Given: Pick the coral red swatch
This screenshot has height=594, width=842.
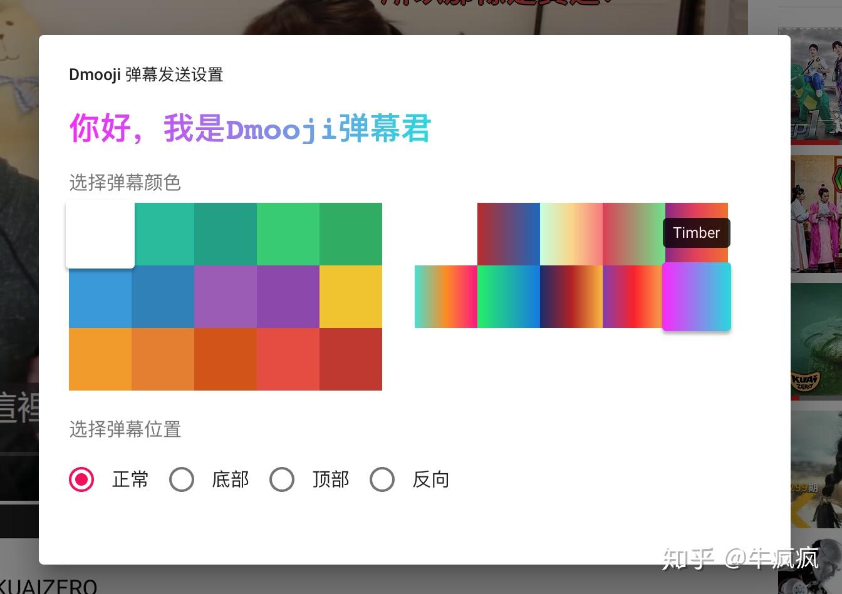Looking at the screenshot, I should coord(288,359).
